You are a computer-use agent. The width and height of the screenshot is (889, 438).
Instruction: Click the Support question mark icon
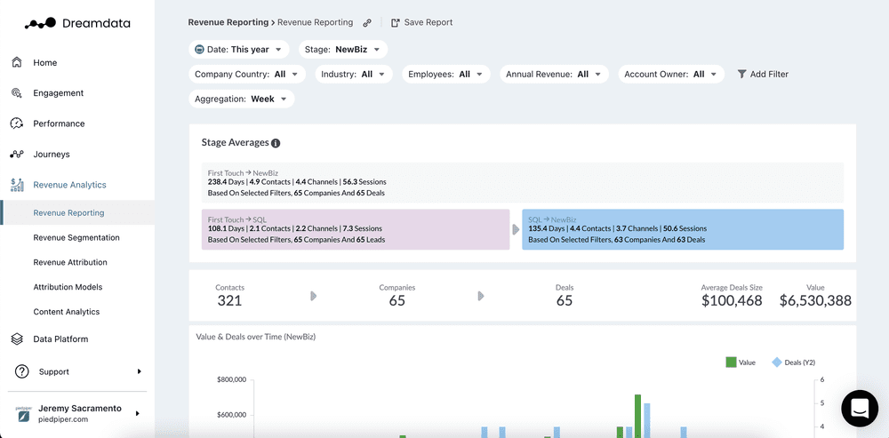point(21,371)
